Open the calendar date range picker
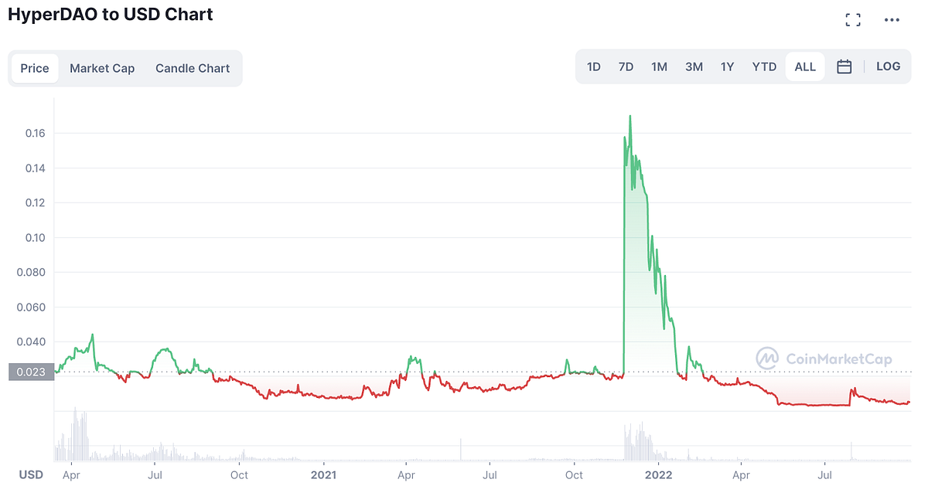 point(844,66)
